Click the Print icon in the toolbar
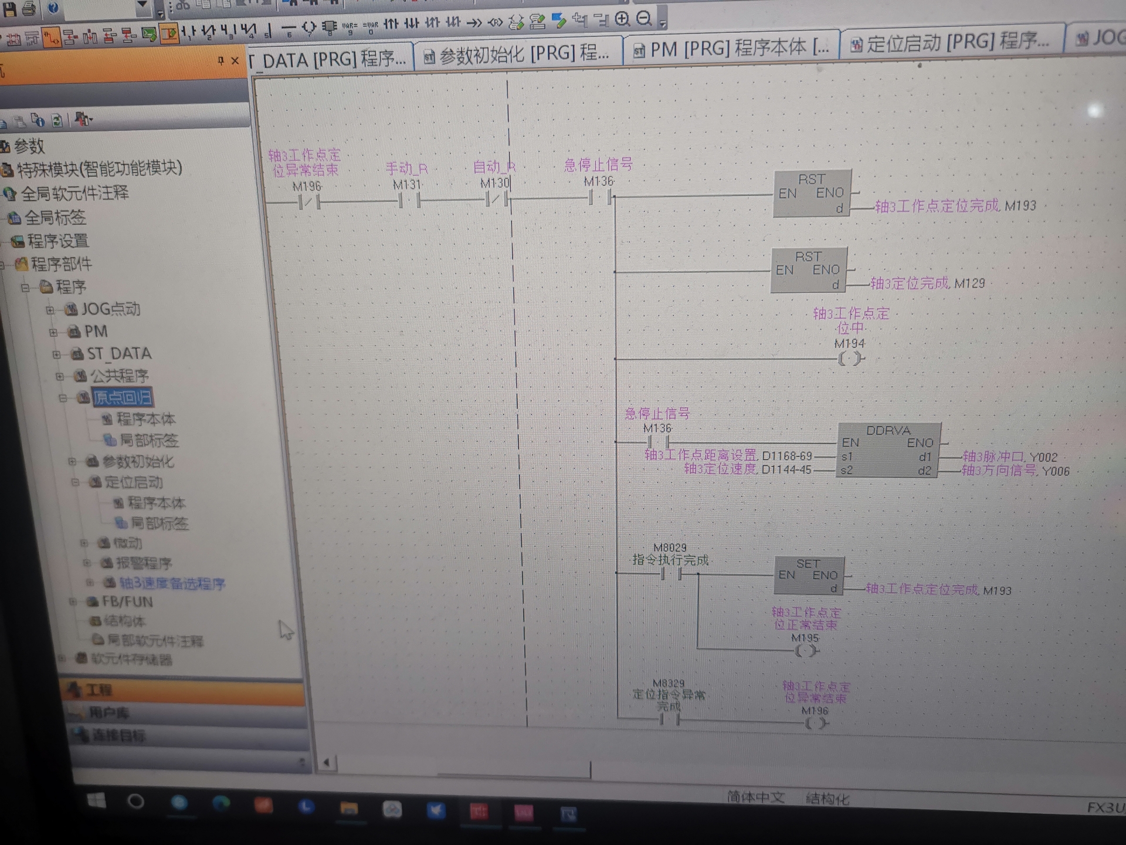This screenshot has height=845, width=1126. pyautogui.click(x=29, y=8)
